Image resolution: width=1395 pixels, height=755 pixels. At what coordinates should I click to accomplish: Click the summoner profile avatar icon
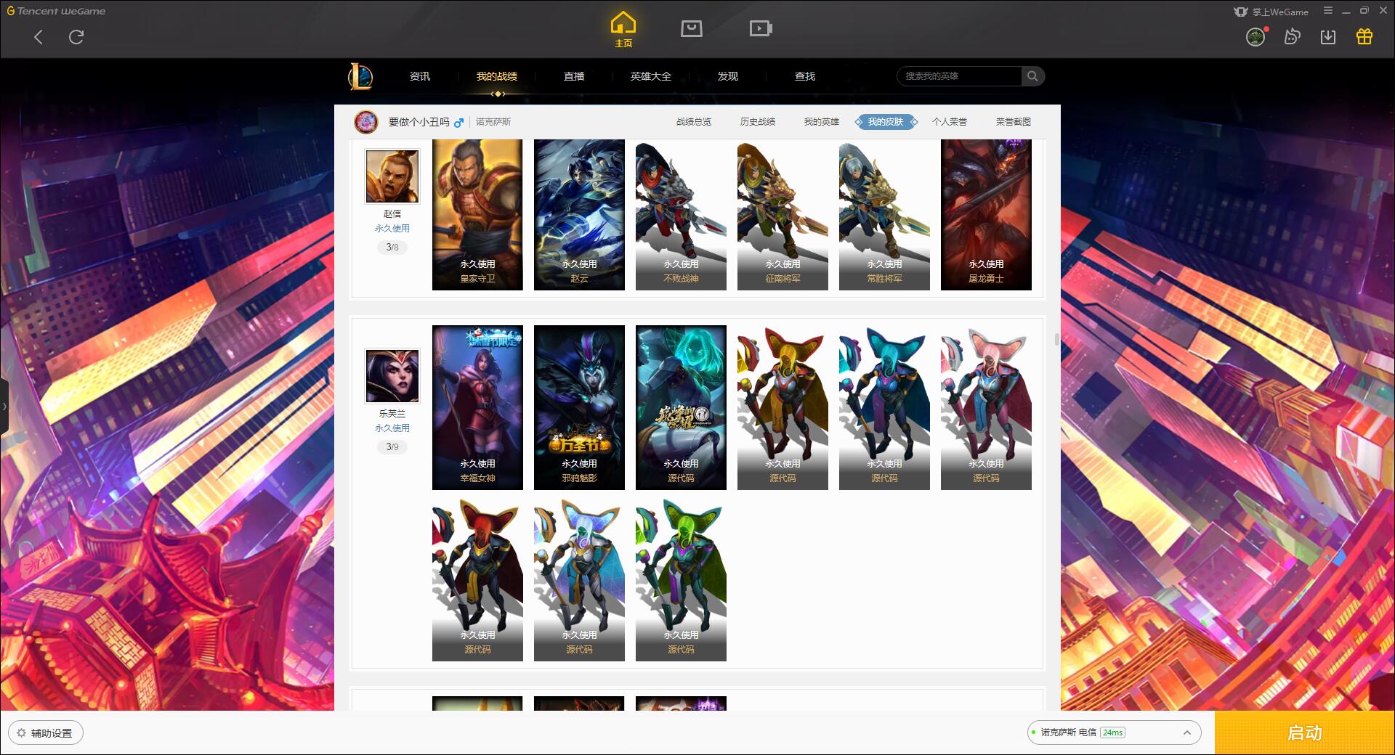coord(366,122)
